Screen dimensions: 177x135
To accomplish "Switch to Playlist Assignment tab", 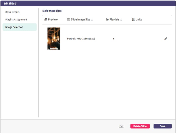I will pyautogui.click(x=16, y=19).
